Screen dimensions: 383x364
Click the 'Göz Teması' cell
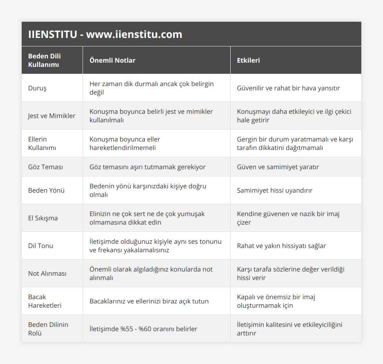(46, 167)
